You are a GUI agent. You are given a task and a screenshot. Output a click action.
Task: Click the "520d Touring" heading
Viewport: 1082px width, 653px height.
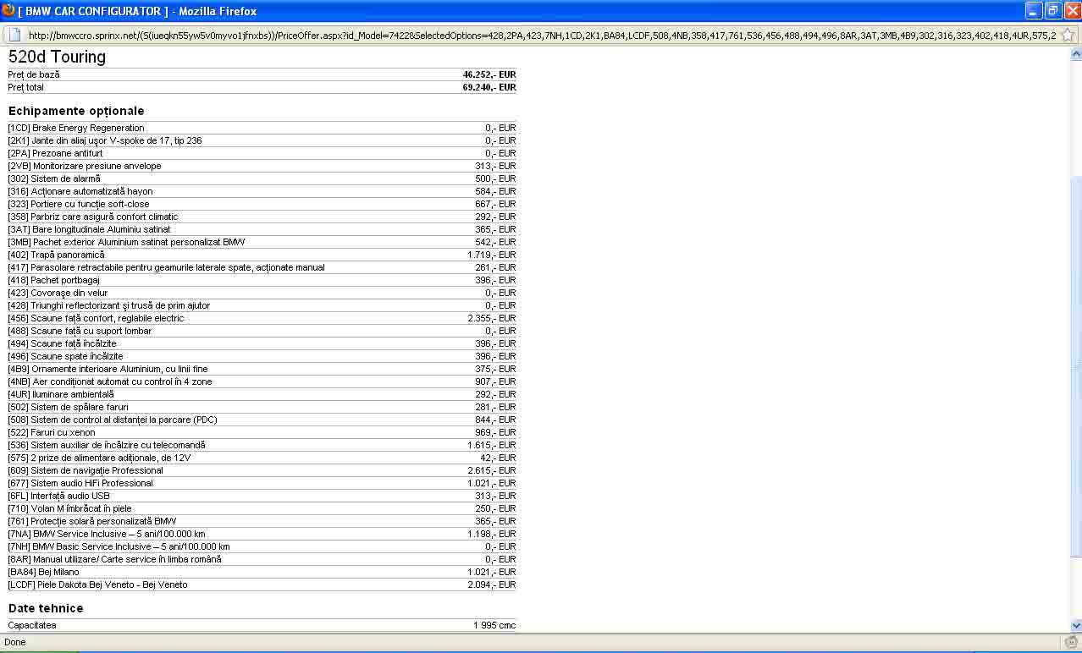pyautogui.click(x=57, y=57)
